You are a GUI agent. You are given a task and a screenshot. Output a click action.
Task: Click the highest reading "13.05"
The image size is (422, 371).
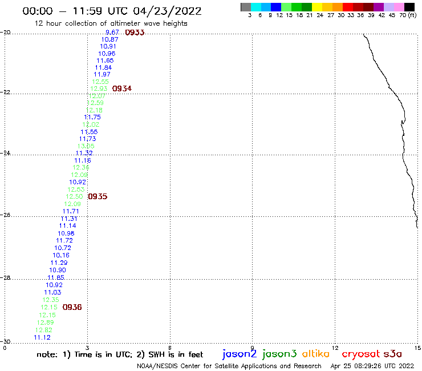(86, 146)
